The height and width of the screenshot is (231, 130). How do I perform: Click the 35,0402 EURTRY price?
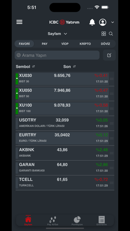coord(62,135)
